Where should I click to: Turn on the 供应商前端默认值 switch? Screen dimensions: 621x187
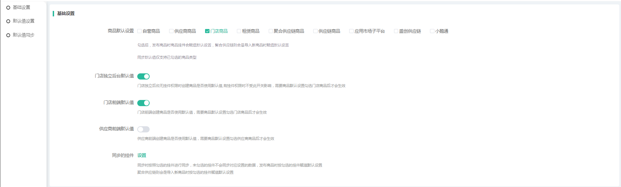point(143,129)
